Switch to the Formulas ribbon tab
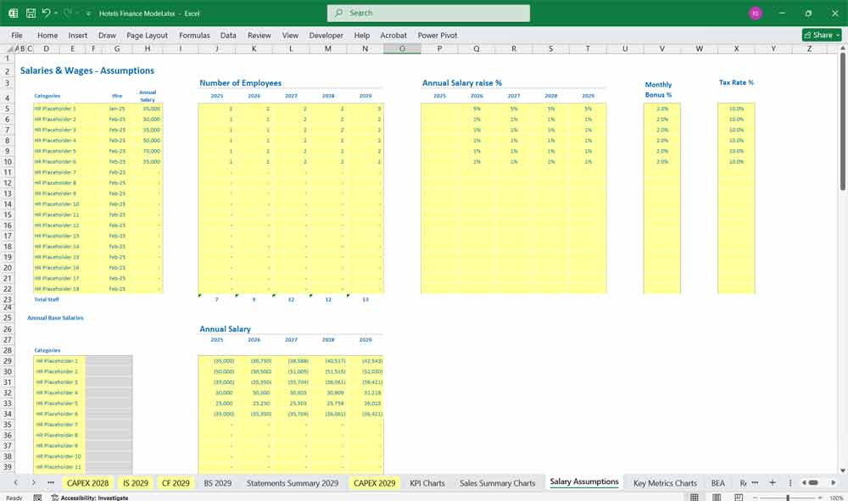 [194, 35]
